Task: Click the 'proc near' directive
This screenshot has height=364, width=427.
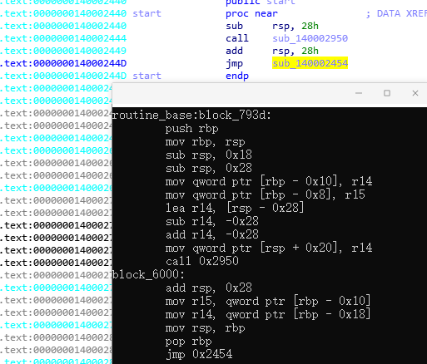Action: tap(251, 13)
